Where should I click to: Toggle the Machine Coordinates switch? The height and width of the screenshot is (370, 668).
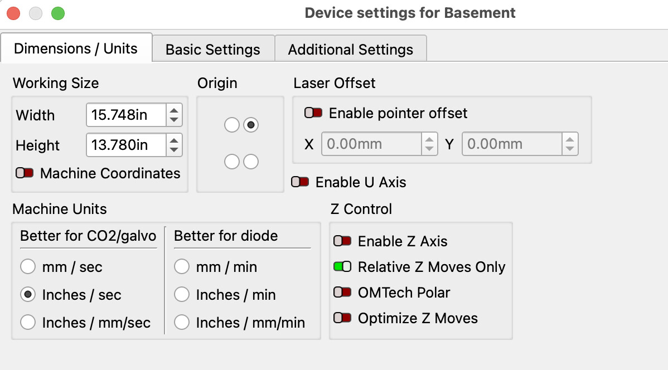[x=25, y=173]
